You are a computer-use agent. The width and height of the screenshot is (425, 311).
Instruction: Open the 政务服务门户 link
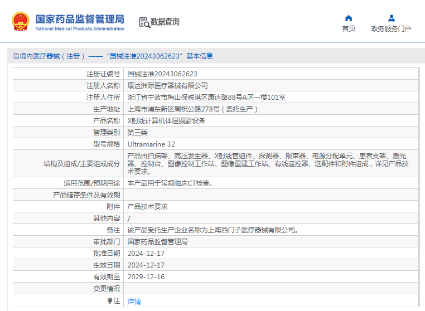391,29
